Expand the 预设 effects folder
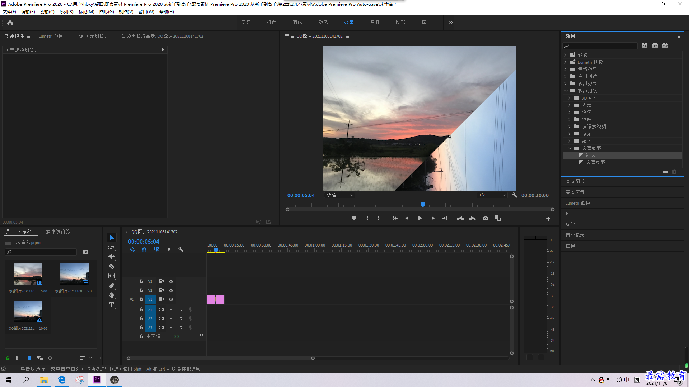This screenshot has width=689, height=387. (x=566, y=55)
